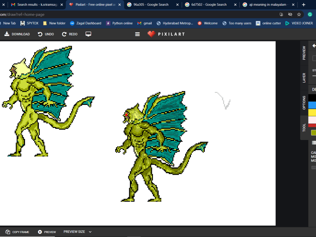
Task: Pick the pale pink color swatch
Action: click(x=312, y=120)
